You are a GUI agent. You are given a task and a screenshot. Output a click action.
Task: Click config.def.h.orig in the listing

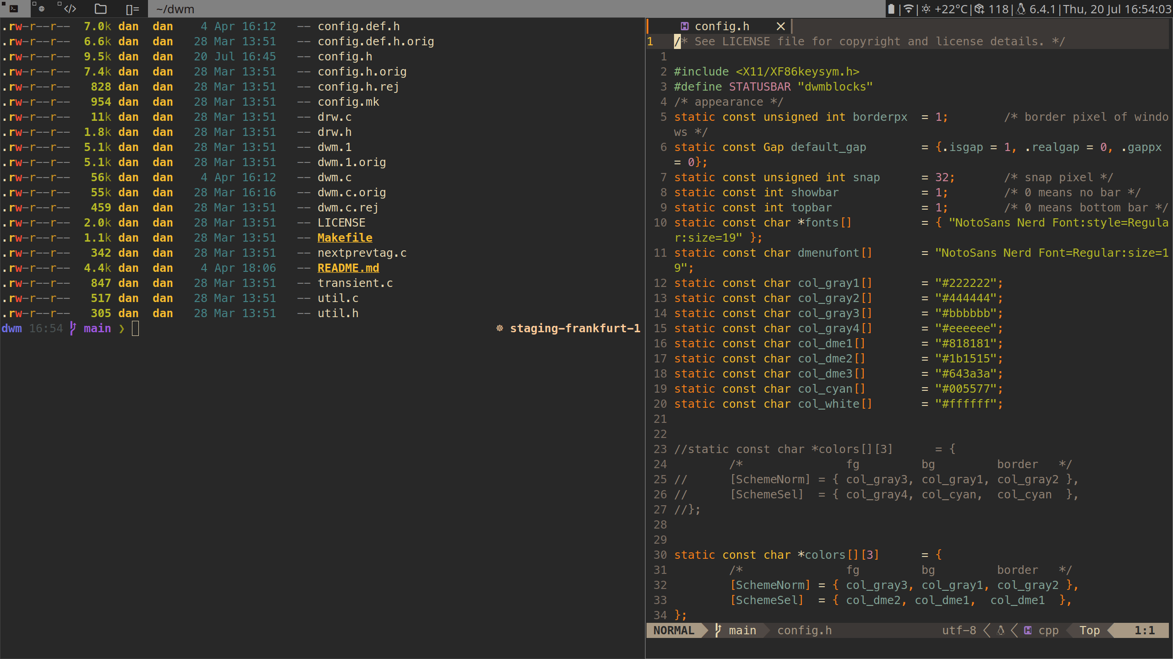click(x=376, y=41)
